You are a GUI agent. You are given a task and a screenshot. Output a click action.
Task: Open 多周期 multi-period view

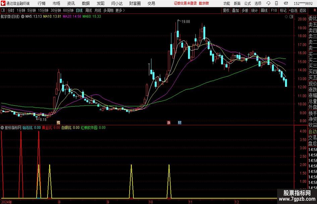[x=108, y=10]
